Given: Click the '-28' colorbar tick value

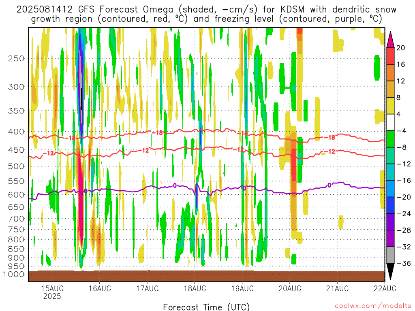Looking at the screenshot, I should pos(404,230).
